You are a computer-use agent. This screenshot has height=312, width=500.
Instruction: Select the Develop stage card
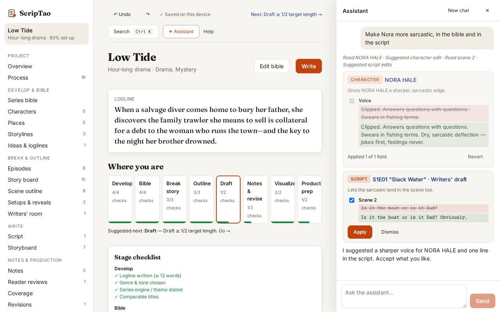click(x=120, y=199)
